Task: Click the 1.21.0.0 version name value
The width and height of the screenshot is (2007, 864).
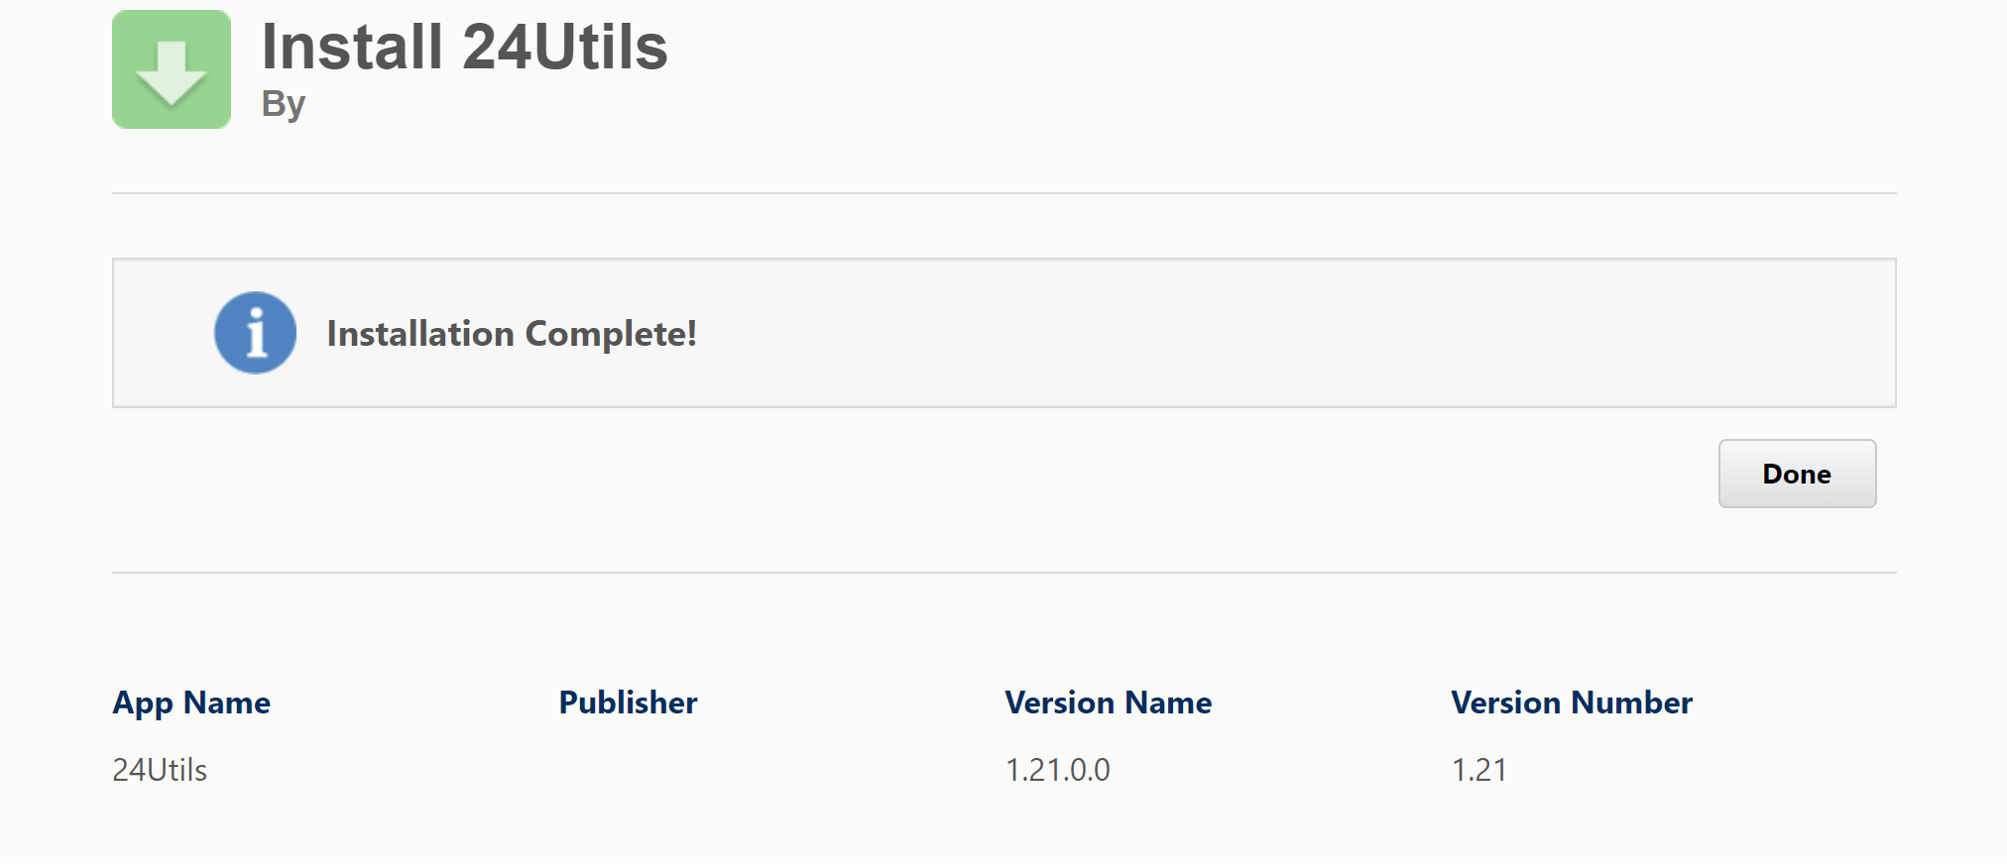Action: click(1057, 770)
